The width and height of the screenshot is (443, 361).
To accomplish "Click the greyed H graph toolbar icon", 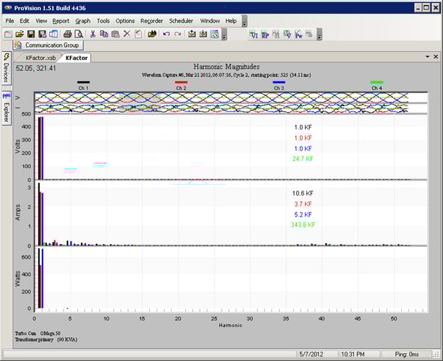I will (276, 34).
